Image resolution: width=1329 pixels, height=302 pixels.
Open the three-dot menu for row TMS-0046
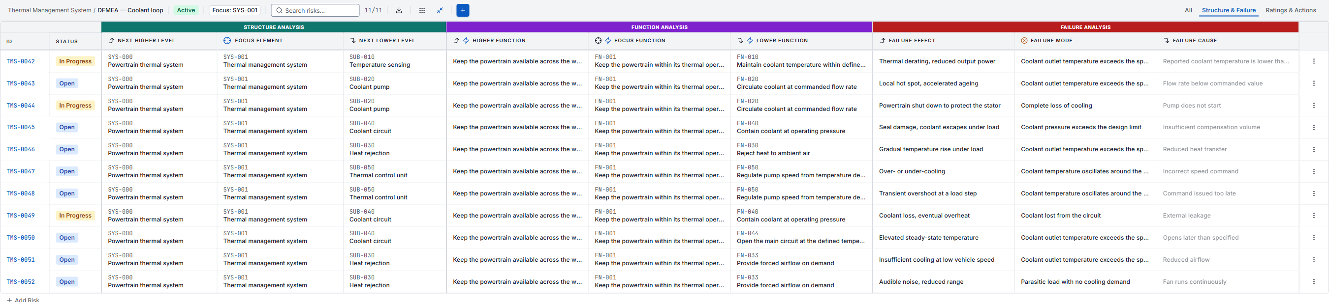1314,149
